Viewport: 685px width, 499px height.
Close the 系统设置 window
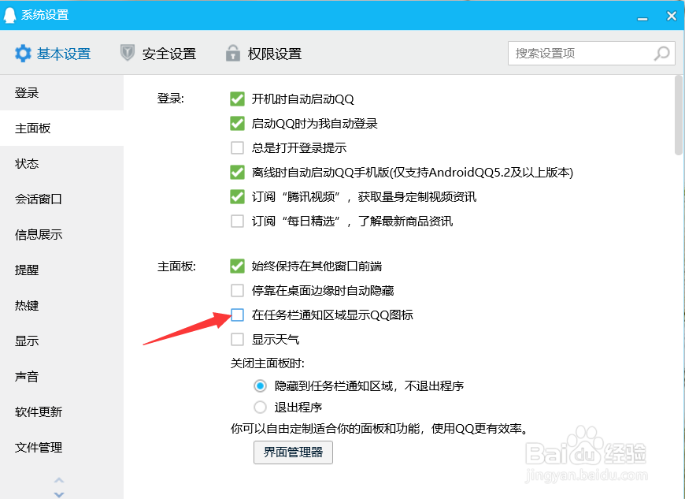click(672, 17)
